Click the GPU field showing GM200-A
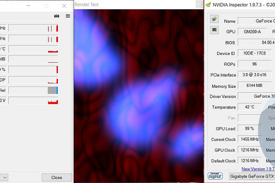The height and width of the screenshot is (183, 275). coord(252,32)
